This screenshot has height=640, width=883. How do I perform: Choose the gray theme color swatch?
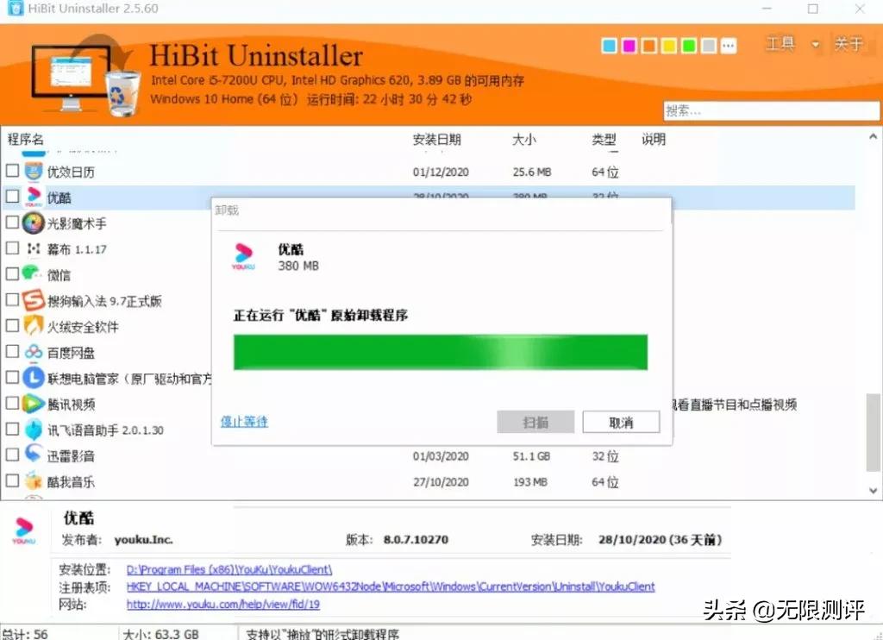click(709, 46)
